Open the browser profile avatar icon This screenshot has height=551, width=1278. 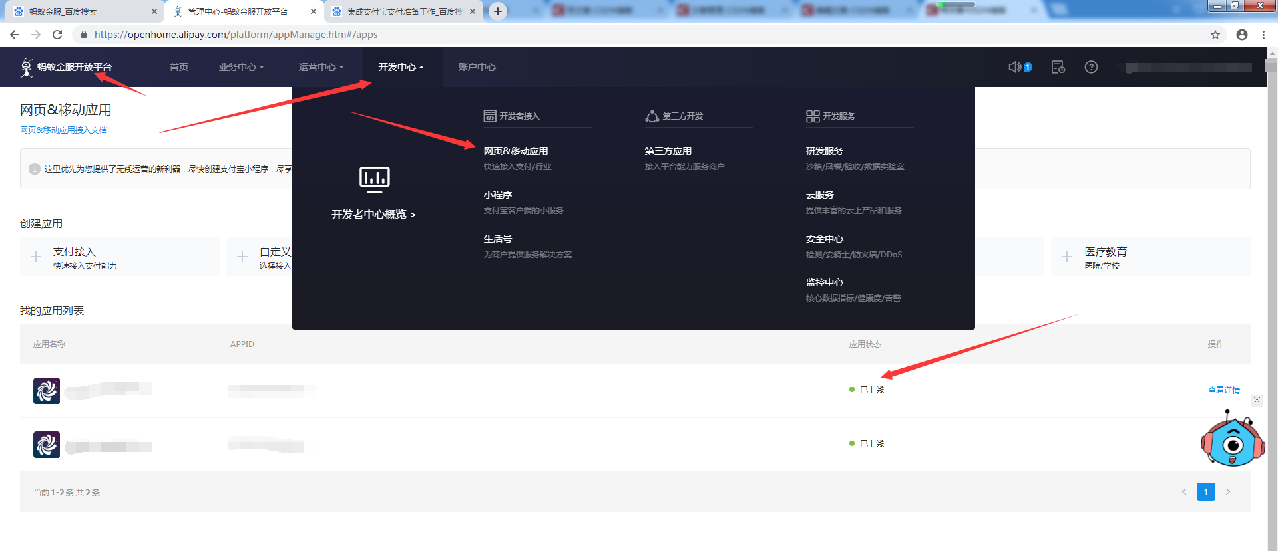point(1242,35)
